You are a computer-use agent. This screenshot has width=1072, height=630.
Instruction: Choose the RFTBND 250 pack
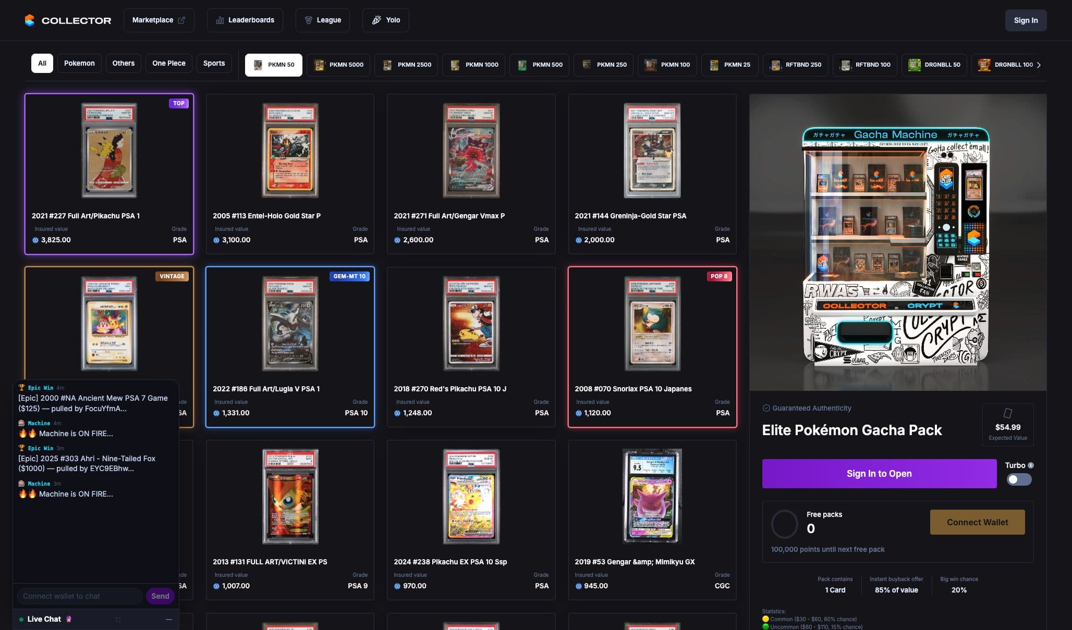tap(796, 65)
